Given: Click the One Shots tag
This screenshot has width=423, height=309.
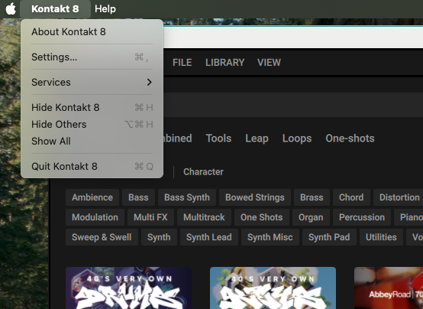Looking at the screenshot, I should 261,217.
